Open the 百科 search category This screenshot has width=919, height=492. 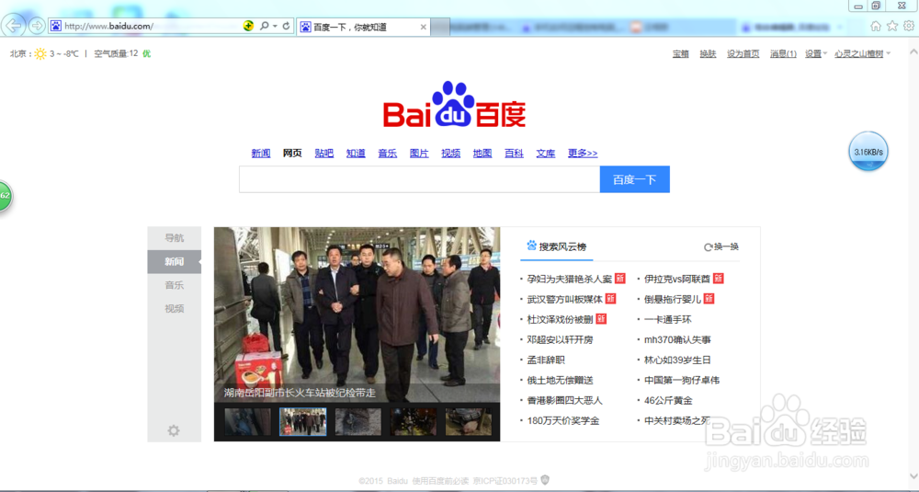pos(514,153)
